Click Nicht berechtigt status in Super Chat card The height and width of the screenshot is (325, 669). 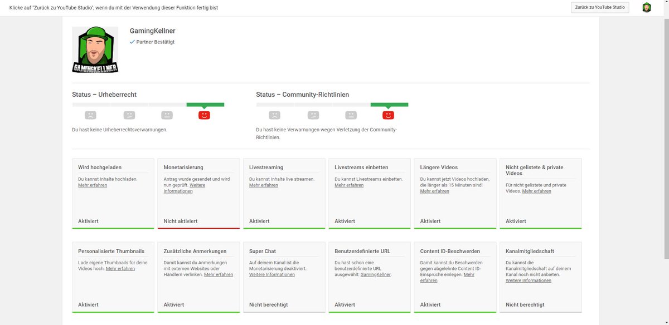pos(269,304)
